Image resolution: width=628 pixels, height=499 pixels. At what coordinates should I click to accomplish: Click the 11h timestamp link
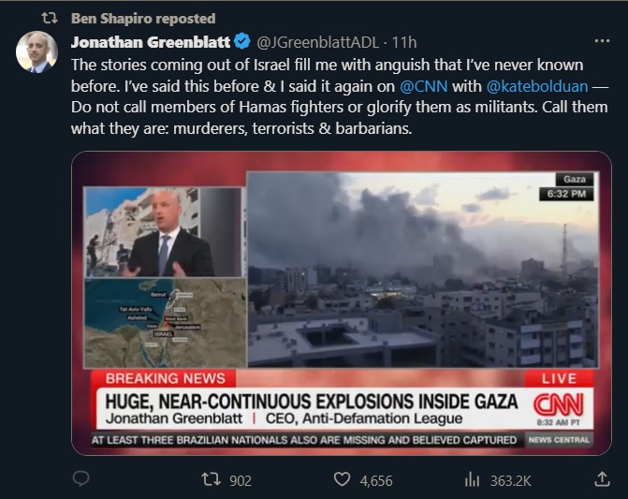404,42
